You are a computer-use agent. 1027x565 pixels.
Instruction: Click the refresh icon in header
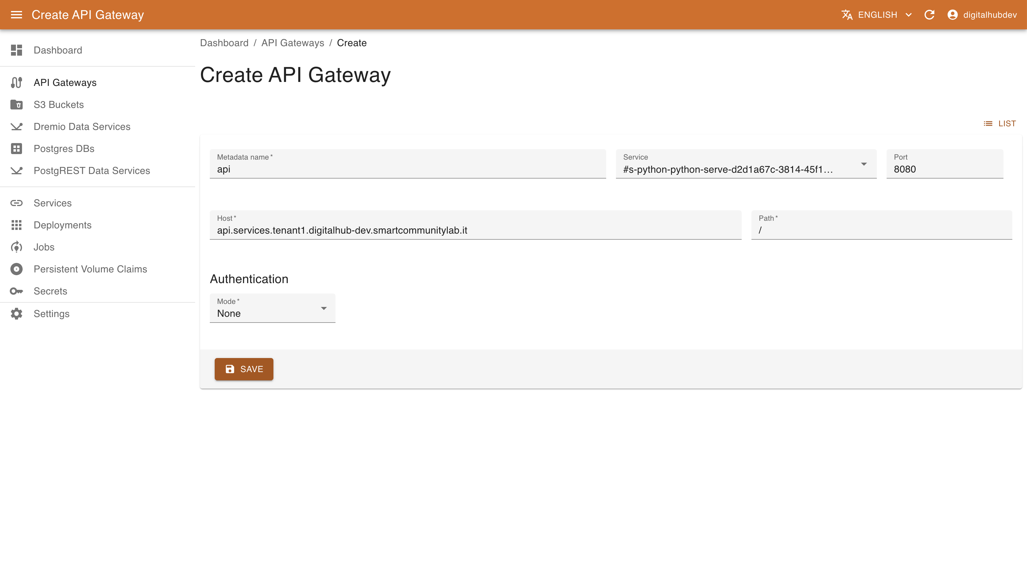pos(929,15)
